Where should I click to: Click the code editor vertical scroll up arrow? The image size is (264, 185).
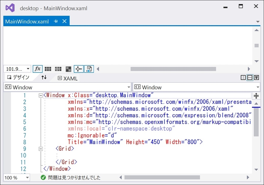256,103
